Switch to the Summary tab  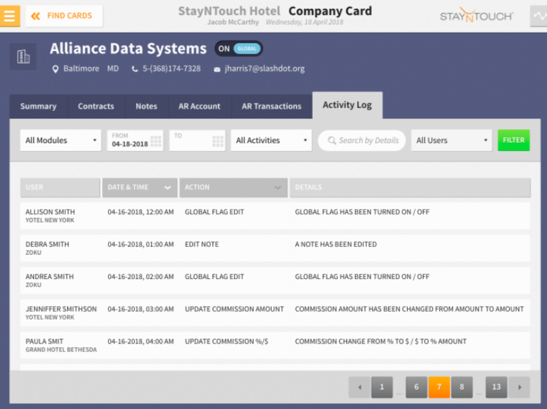click(x=38, y=106)
